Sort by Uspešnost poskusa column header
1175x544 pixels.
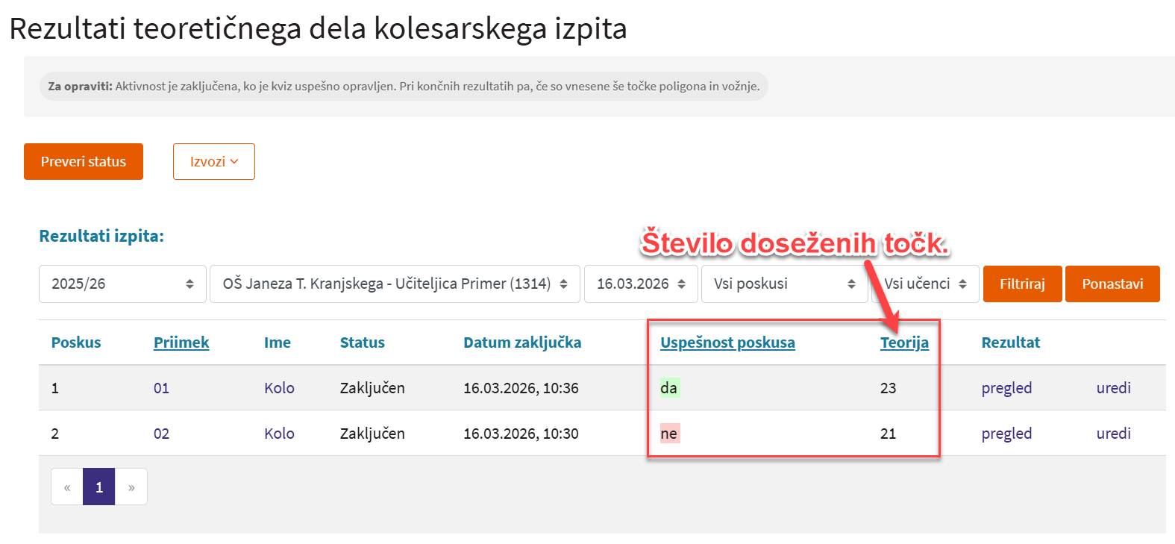tap(727, 343)
